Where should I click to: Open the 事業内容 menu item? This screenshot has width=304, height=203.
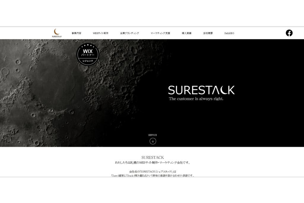76,33
